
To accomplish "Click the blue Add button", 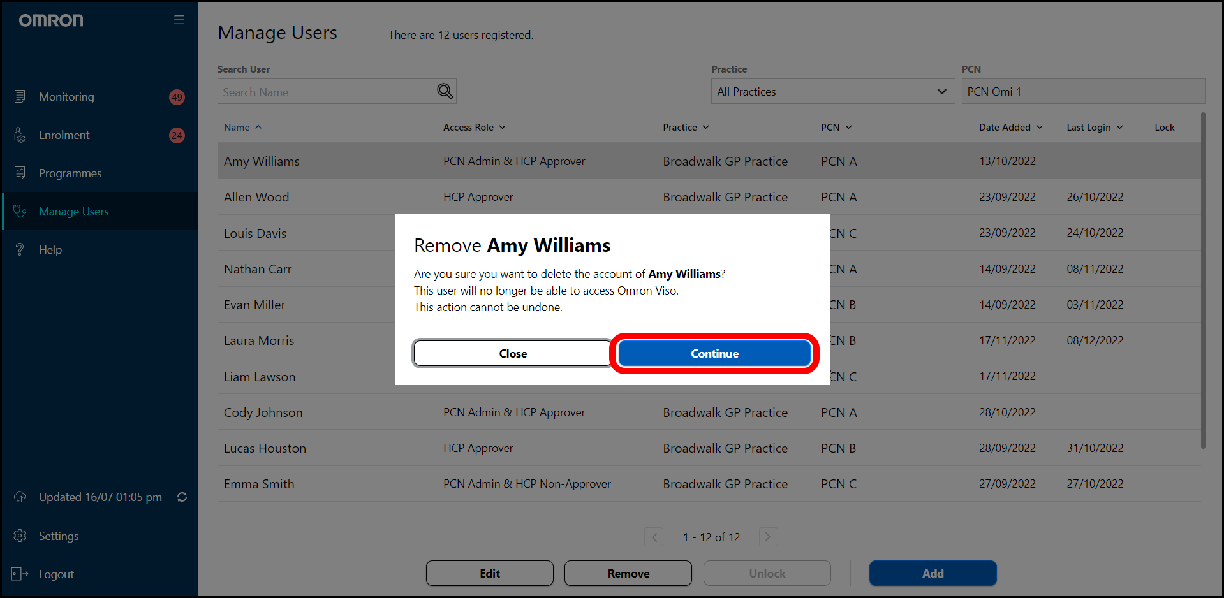I will tap(933, 573).
